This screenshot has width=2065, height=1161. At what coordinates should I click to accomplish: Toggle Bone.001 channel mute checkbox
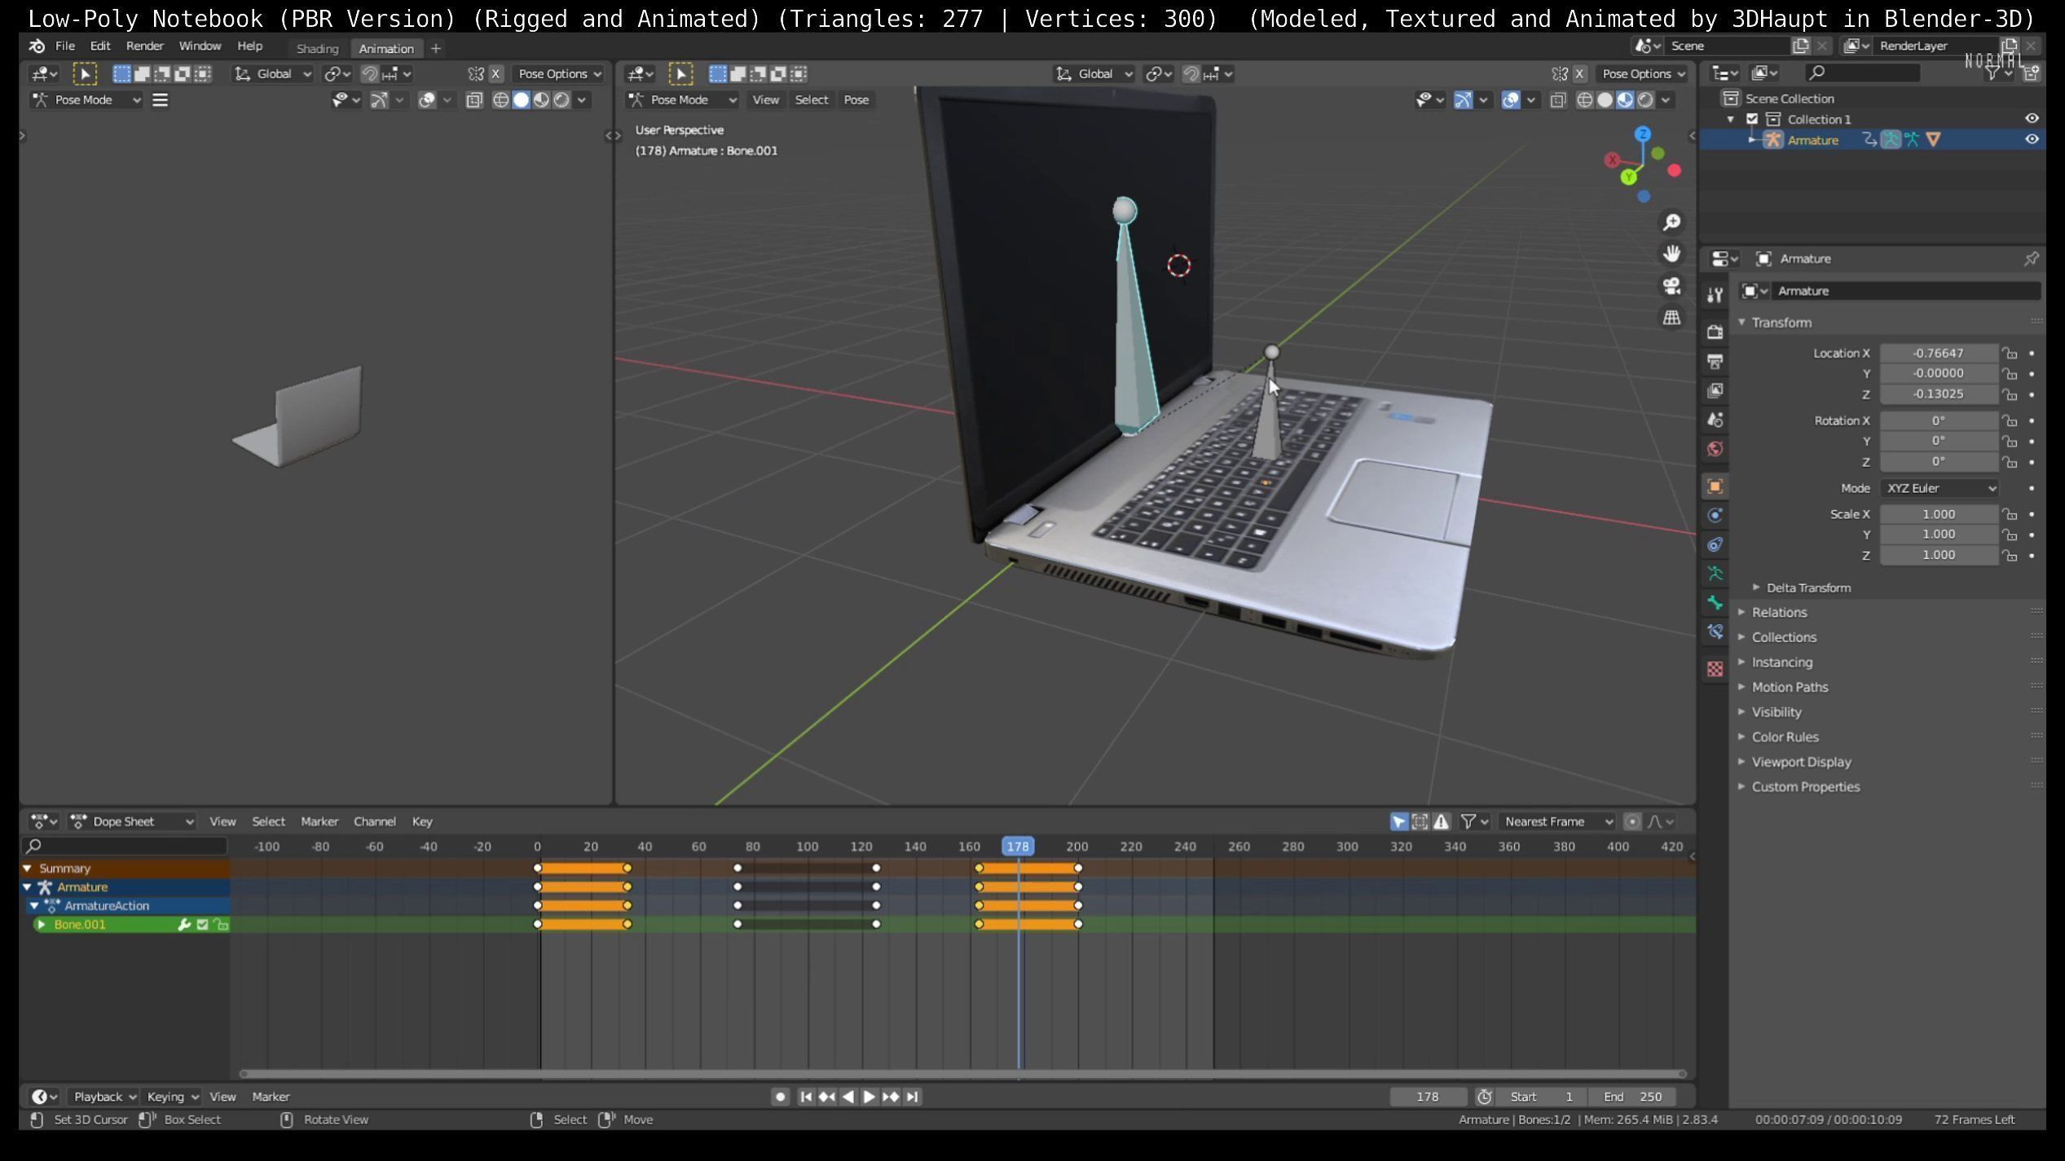[203, 925]
